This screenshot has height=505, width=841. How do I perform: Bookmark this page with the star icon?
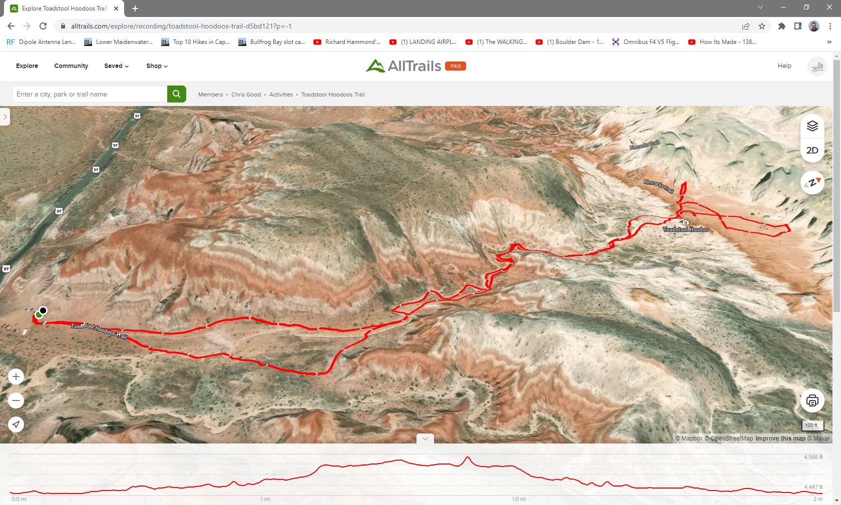[x=762, y=26]
